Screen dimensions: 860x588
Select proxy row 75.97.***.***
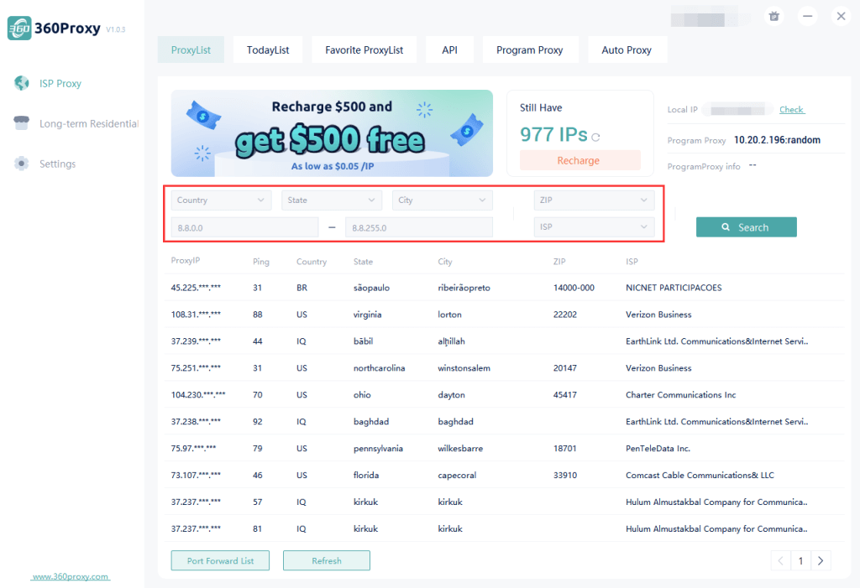504,448
